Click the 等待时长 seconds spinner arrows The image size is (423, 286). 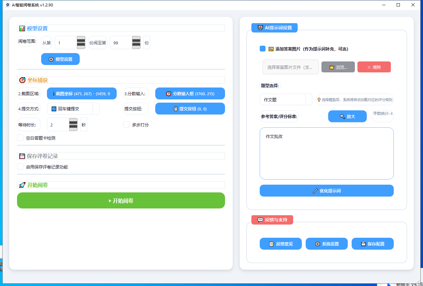click(x=73, y=125)
